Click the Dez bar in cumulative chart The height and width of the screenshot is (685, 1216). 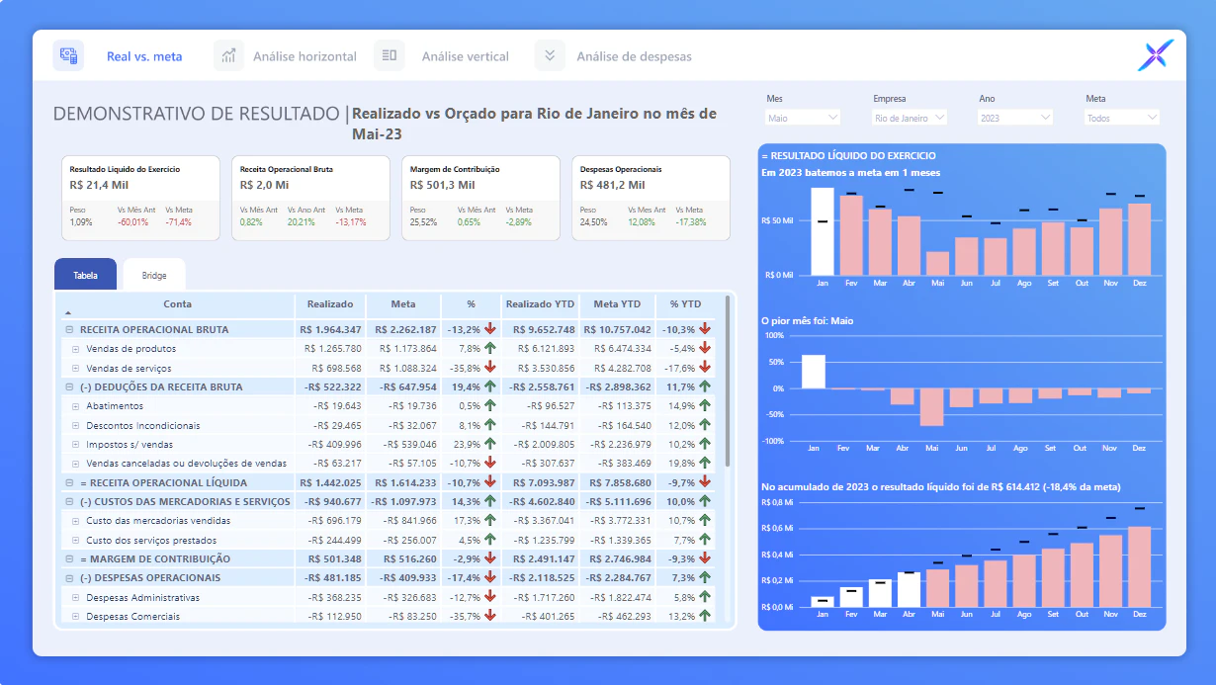click(x=1139, y=566)
